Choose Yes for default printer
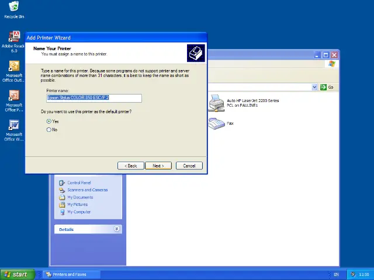Screen dimensions: 374x280 click(49, 121)
